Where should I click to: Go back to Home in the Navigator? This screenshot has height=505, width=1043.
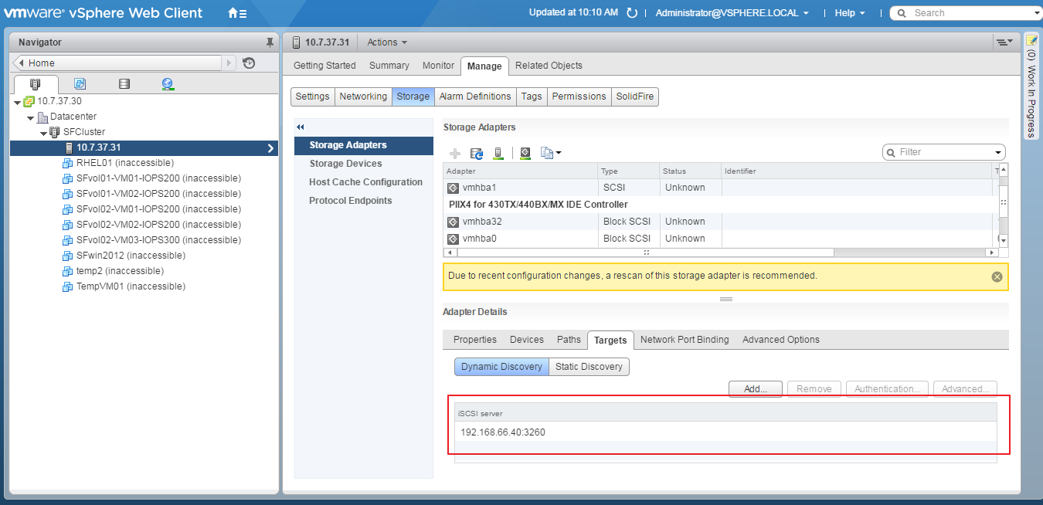tap(124, 63)
